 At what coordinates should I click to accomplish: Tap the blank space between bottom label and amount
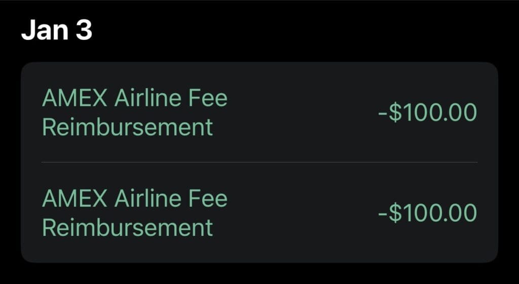tap(299, 213)
